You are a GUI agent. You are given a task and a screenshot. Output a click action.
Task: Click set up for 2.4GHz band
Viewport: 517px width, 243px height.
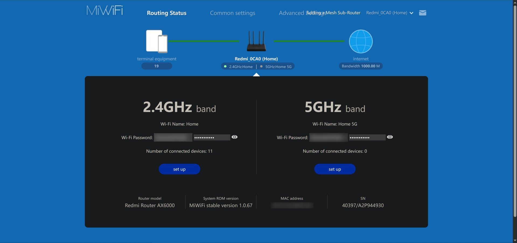179,169
